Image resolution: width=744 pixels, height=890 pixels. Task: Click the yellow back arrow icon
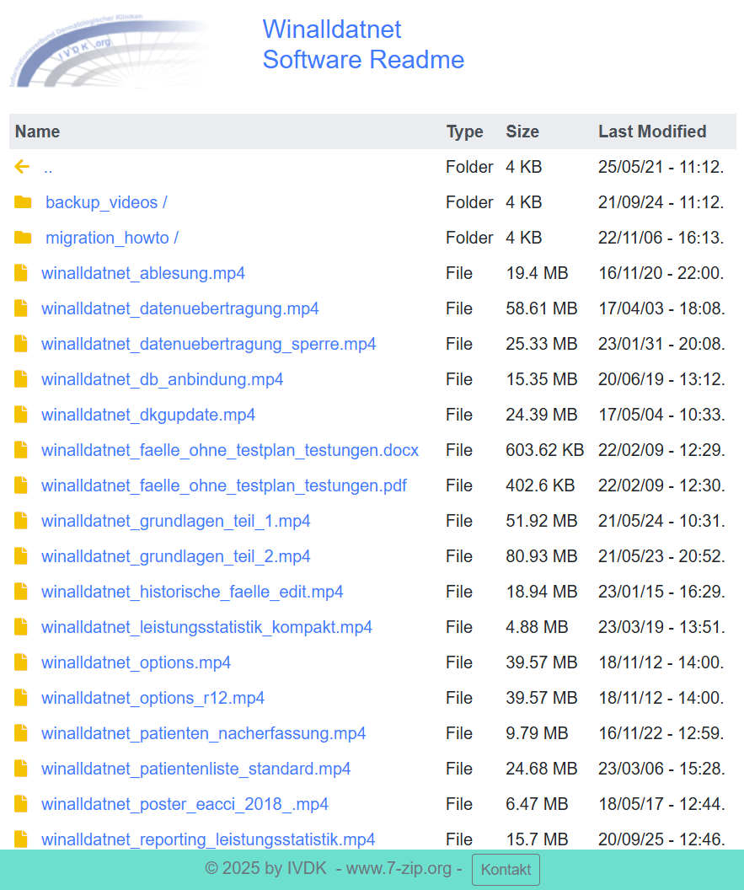22,167
